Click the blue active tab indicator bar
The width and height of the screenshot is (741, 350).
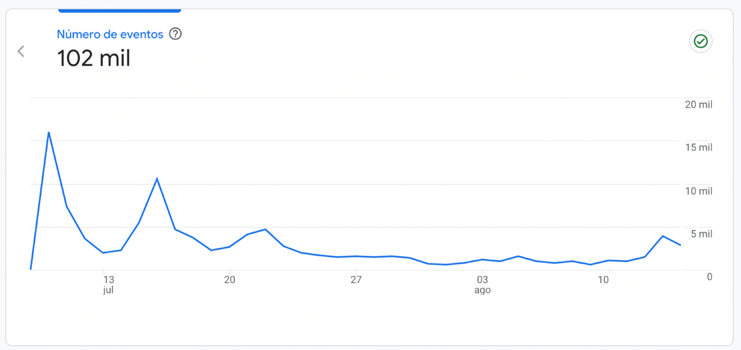(x=119, y=11)
